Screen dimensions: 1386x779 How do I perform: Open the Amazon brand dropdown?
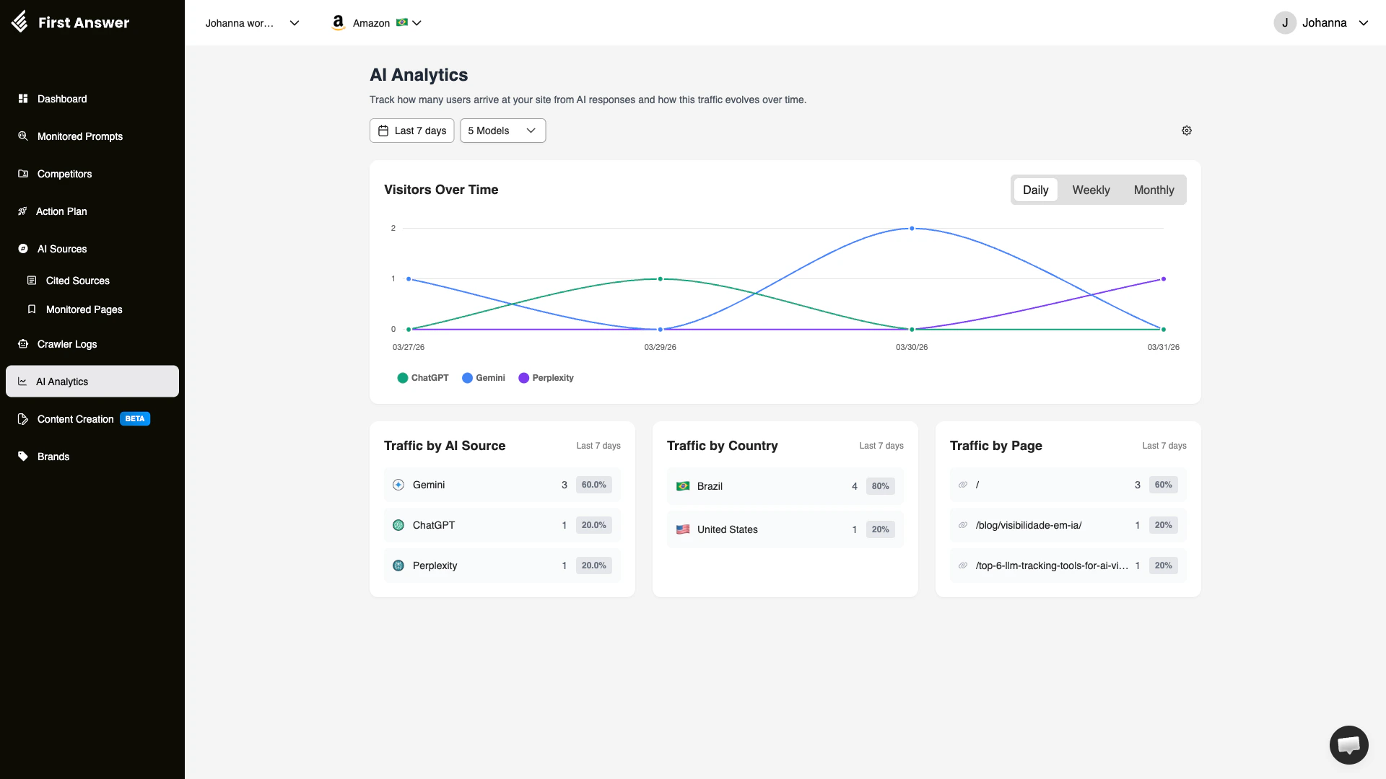[376, 23]
